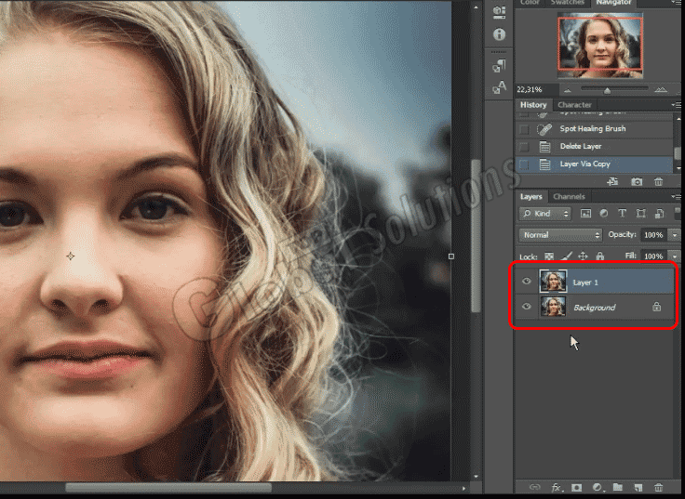Click the Navigator zoom in large mountains icon

[661, 90]
